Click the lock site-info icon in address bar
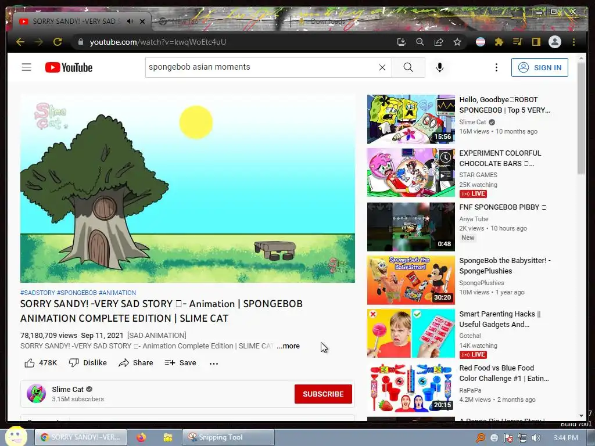Image resolution: width=595 pixels, height=446 pixels. [80, 42]
